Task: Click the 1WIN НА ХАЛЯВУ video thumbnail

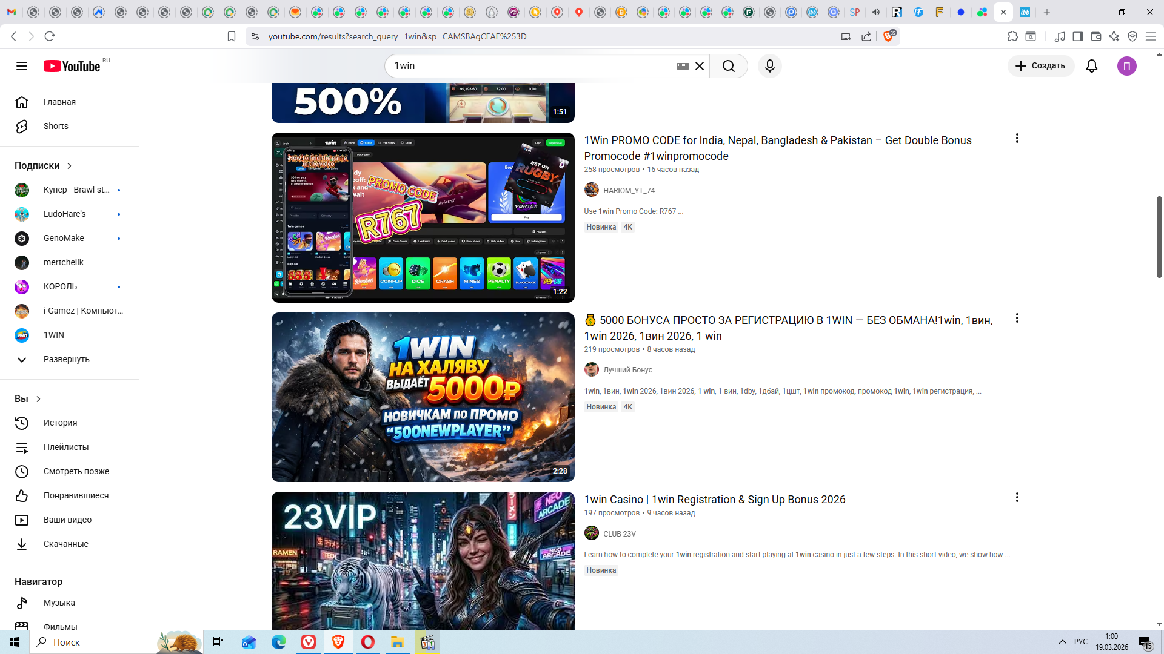Action: [423, 397]
